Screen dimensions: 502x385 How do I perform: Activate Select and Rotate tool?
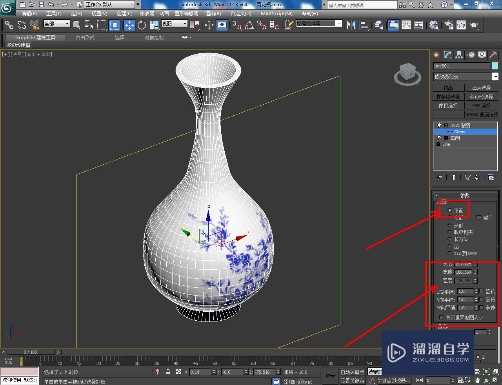click(142, 25)
